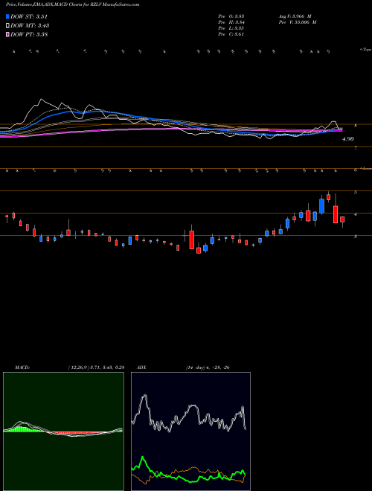Click the tallest blue candlestick near price 5

click(x=321, y=206)
